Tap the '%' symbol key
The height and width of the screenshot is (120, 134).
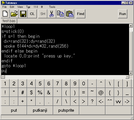coord(40,92)
